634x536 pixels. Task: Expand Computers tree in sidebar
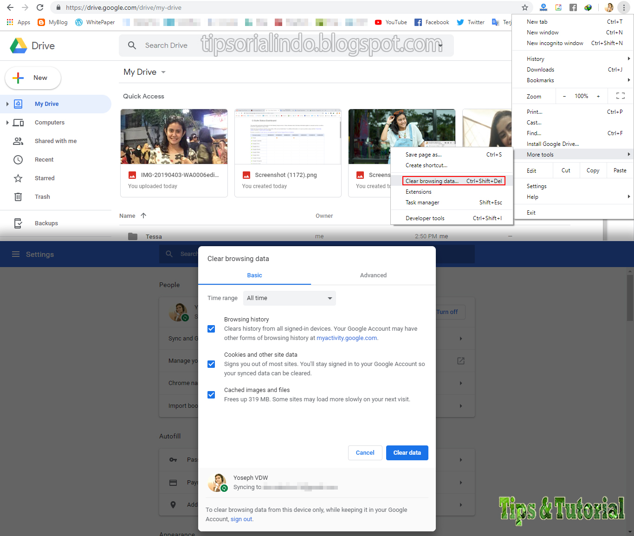7,123
